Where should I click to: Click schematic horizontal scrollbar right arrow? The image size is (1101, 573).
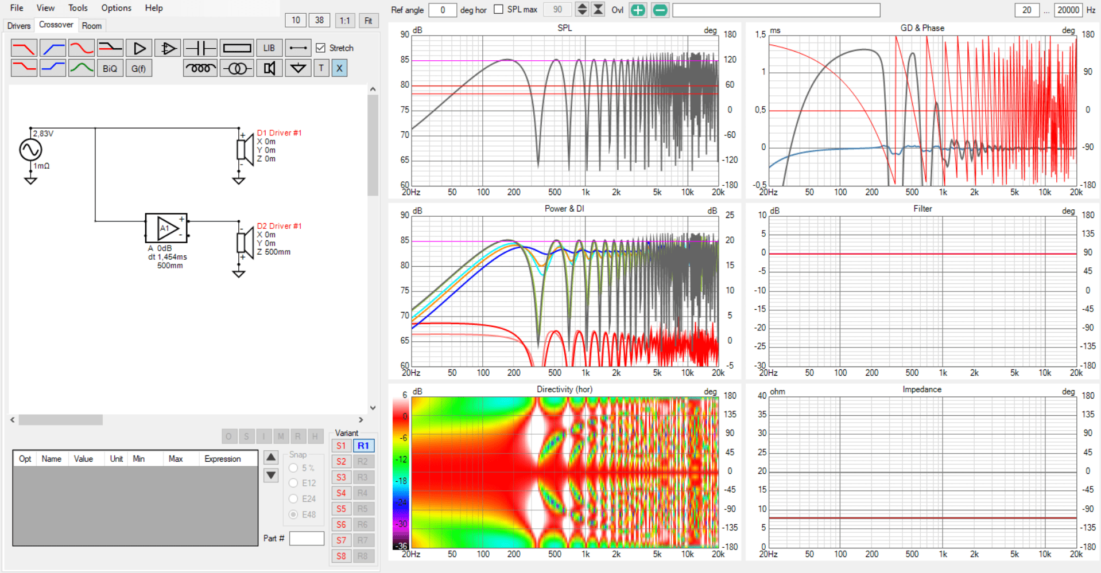tap(361, 420)
